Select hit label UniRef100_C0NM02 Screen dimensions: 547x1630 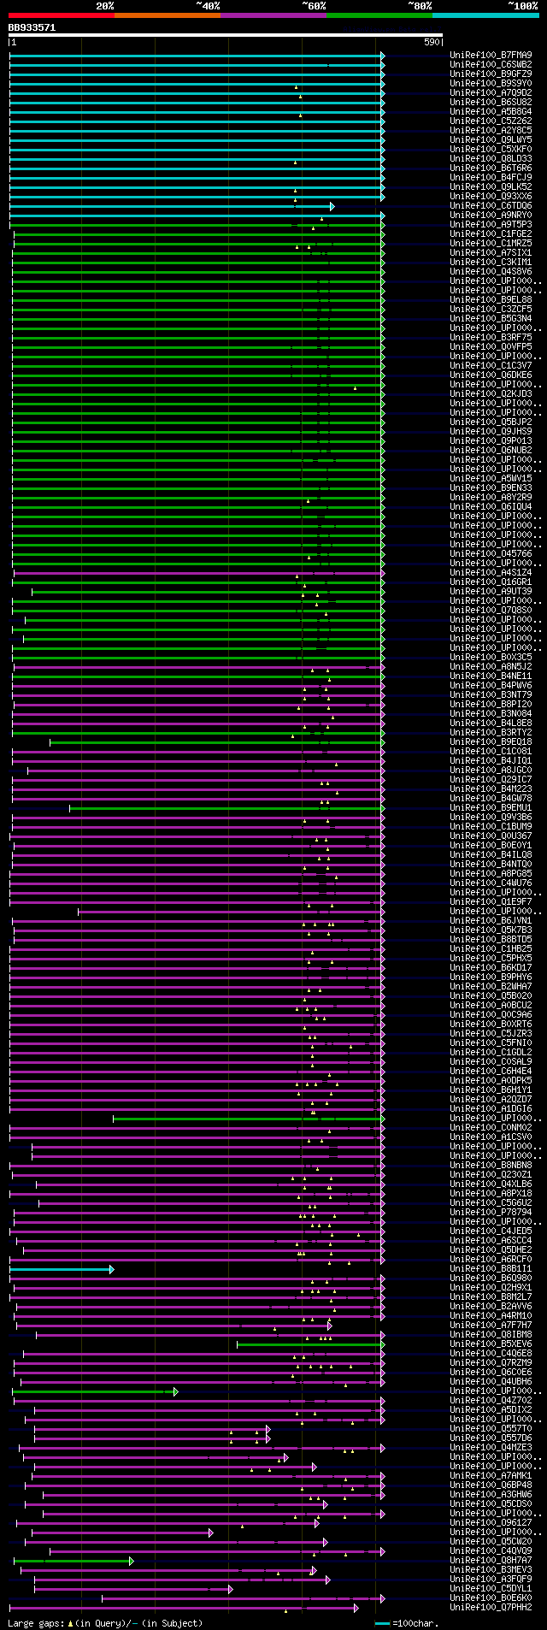click(491, 1128)
